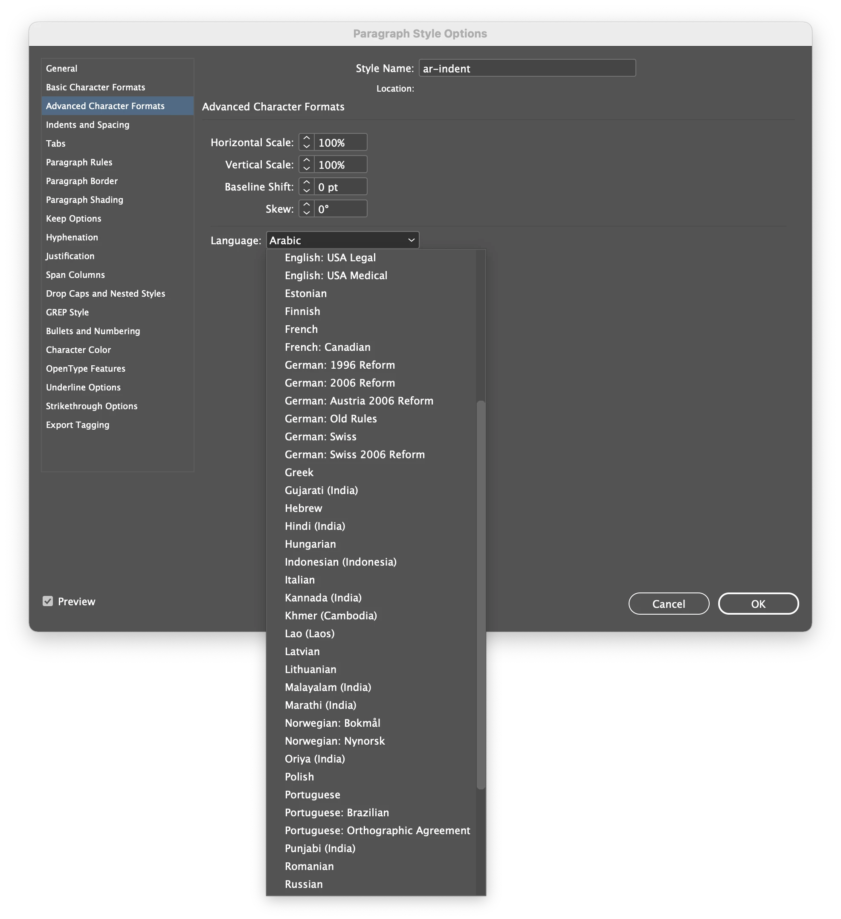This screenshot has height=919, width=841.
Task: Click the Style Name text field
Action: coord(527,68)
